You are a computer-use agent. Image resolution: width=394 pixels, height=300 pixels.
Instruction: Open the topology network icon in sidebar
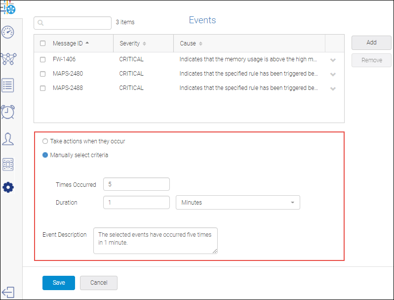click(x=8, y=59)
